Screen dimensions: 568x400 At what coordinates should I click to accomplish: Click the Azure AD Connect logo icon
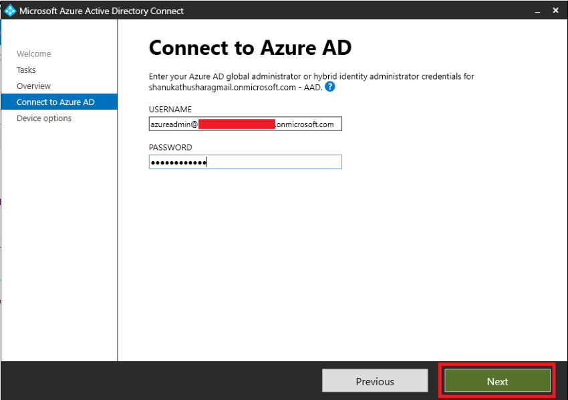click(x=10, y=11)
